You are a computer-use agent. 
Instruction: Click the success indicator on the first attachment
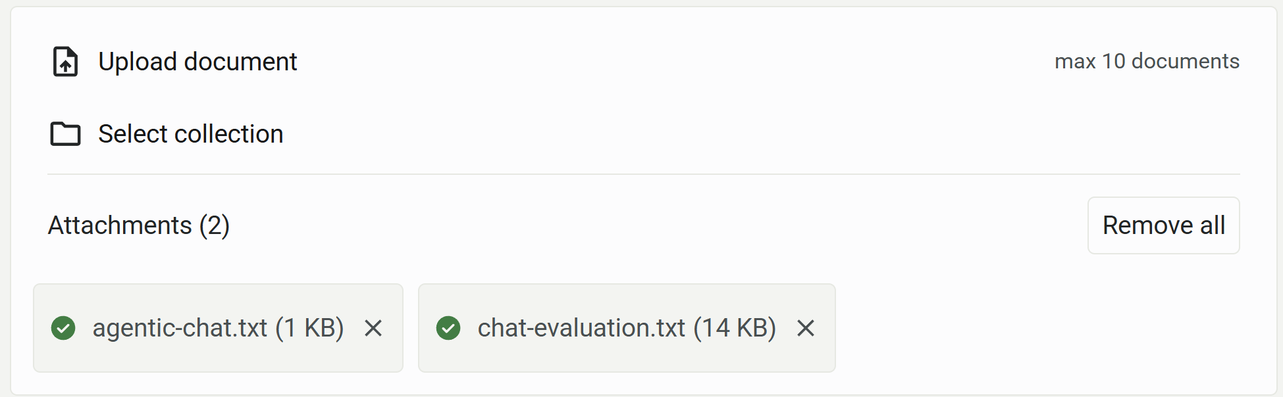pyautogui.click(x=64, y=328)
